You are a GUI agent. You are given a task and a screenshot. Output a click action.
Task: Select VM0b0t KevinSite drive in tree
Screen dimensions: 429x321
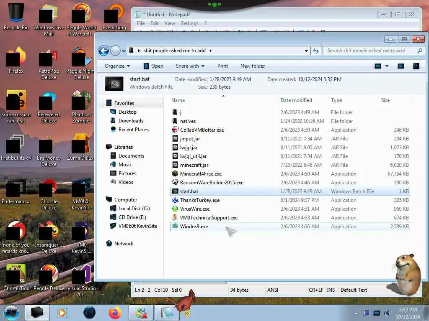click(137, 226)
